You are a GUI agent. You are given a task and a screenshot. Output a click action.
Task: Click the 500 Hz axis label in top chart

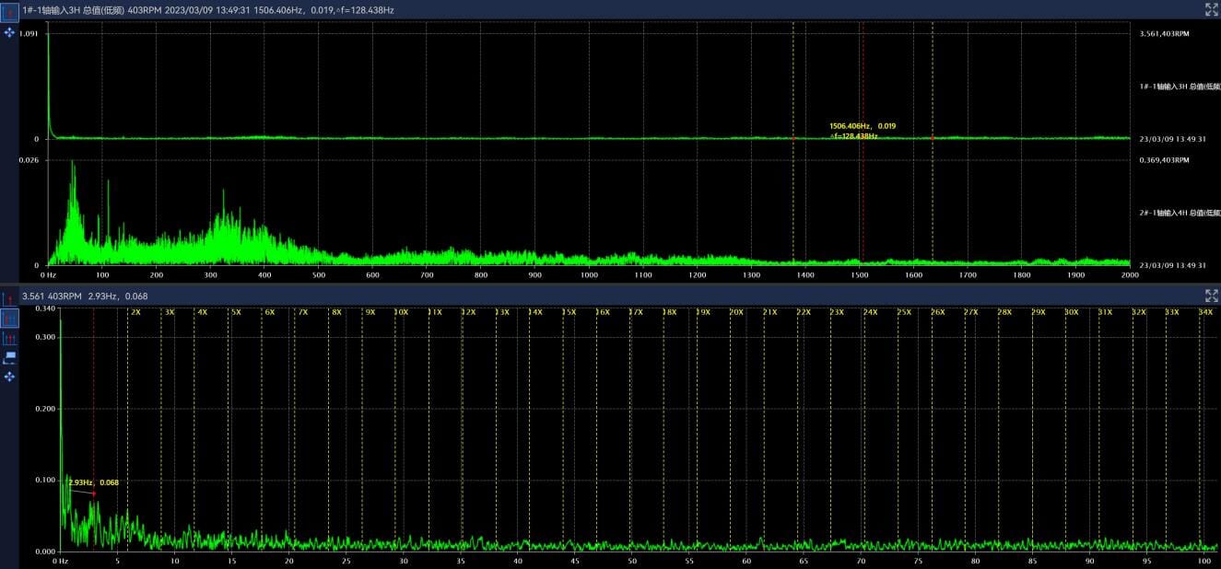tap(319, 275)
